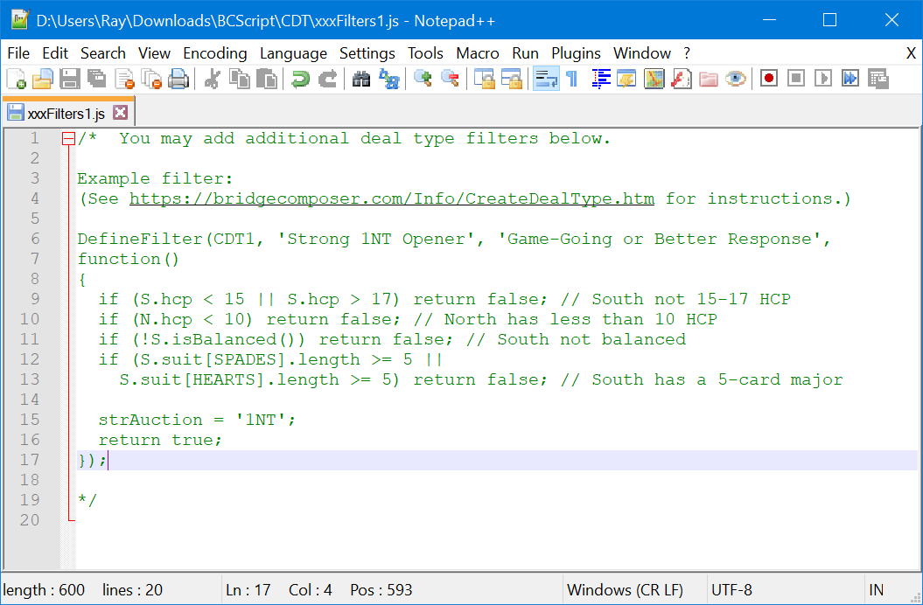Copy selection using toolbar Copy icon
The image size is (923, 605).
(239, 79)
